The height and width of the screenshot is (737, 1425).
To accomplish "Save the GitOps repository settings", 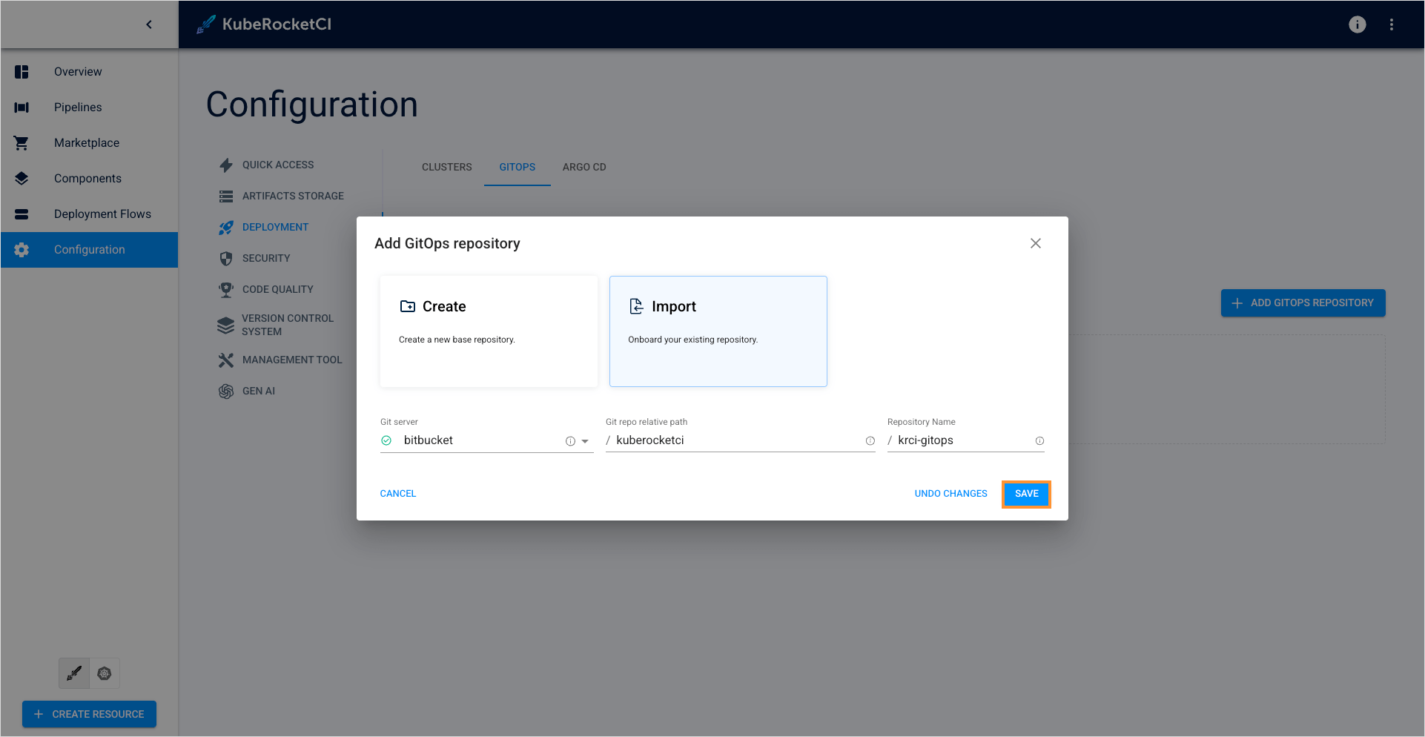I will (1026, 494).
